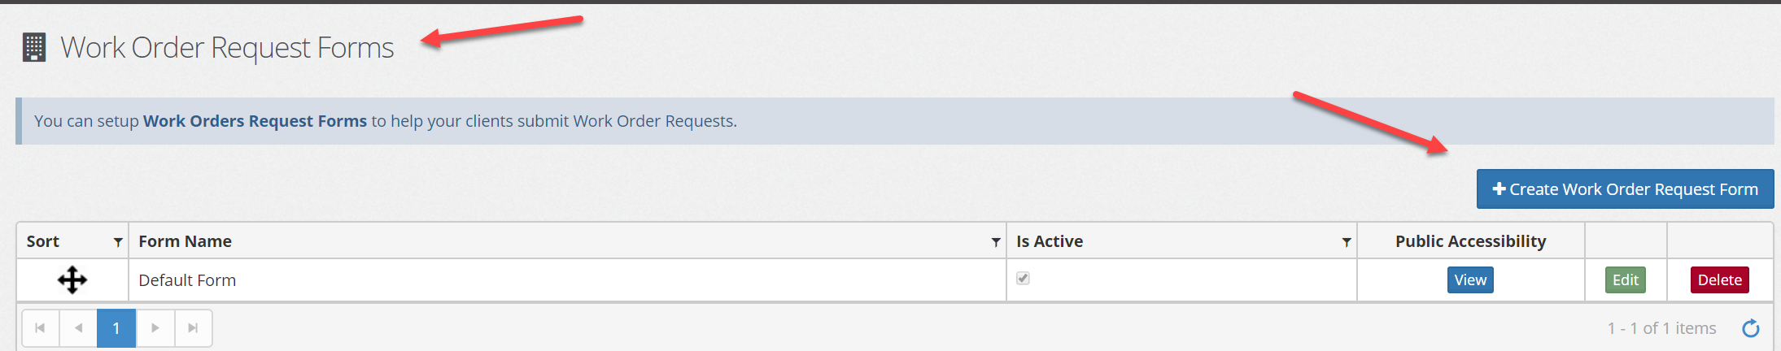The height and width of the screenshot is (351, 1781).
Task: Open the Sort column filter
Action: click(118, 242)
